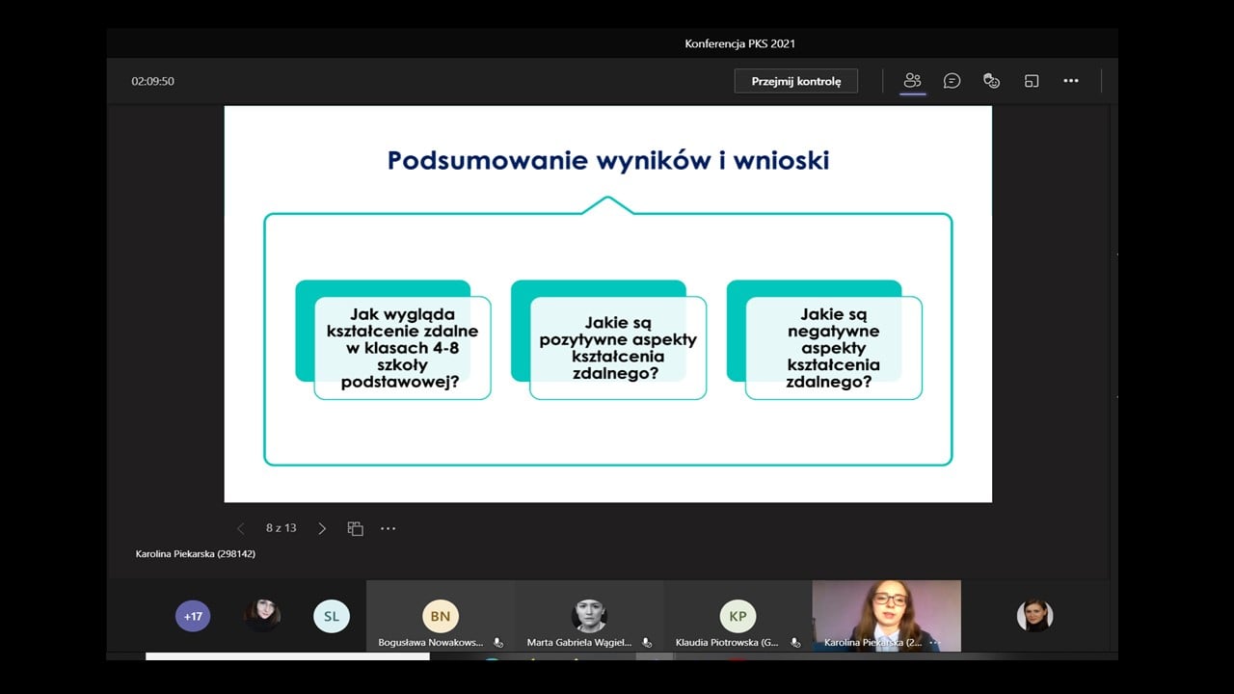Open the meeting chat icon
The image size is (1234, 694).
tap(952, 81)
